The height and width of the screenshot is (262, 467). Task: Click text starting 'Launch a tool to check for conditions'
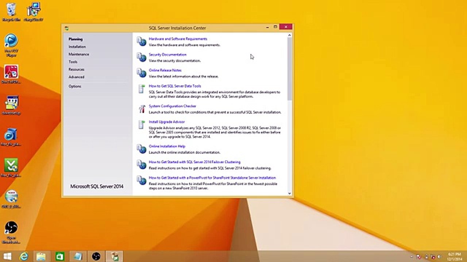(215, 112)
